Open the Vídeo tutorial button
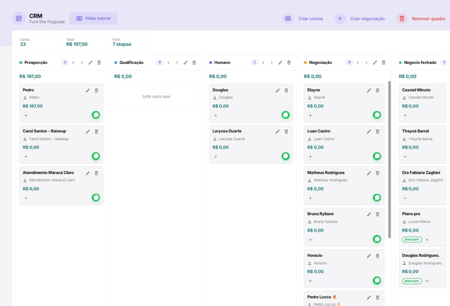 pyautogui.click(x=93, y=18)
